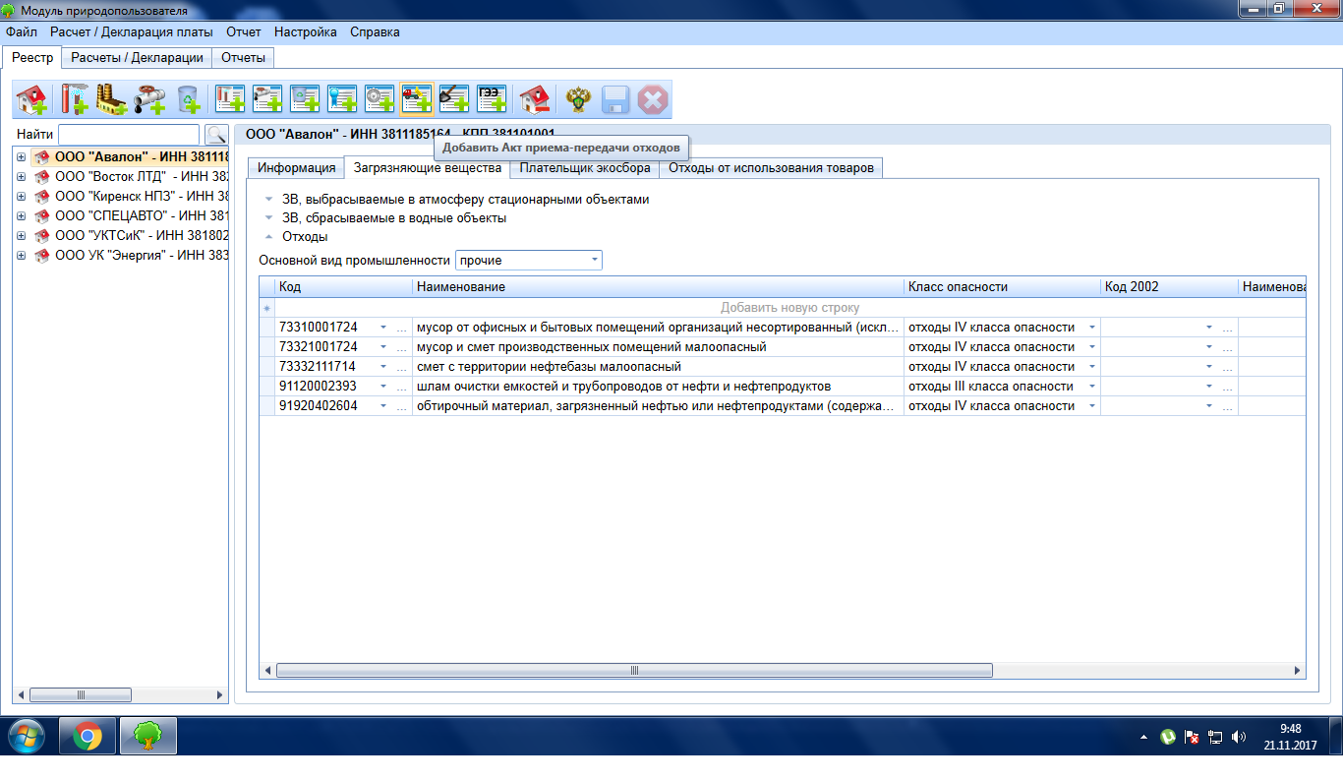Collapse the Отходы section
The width and height of the screenshot is (1343, 781).
269,237
